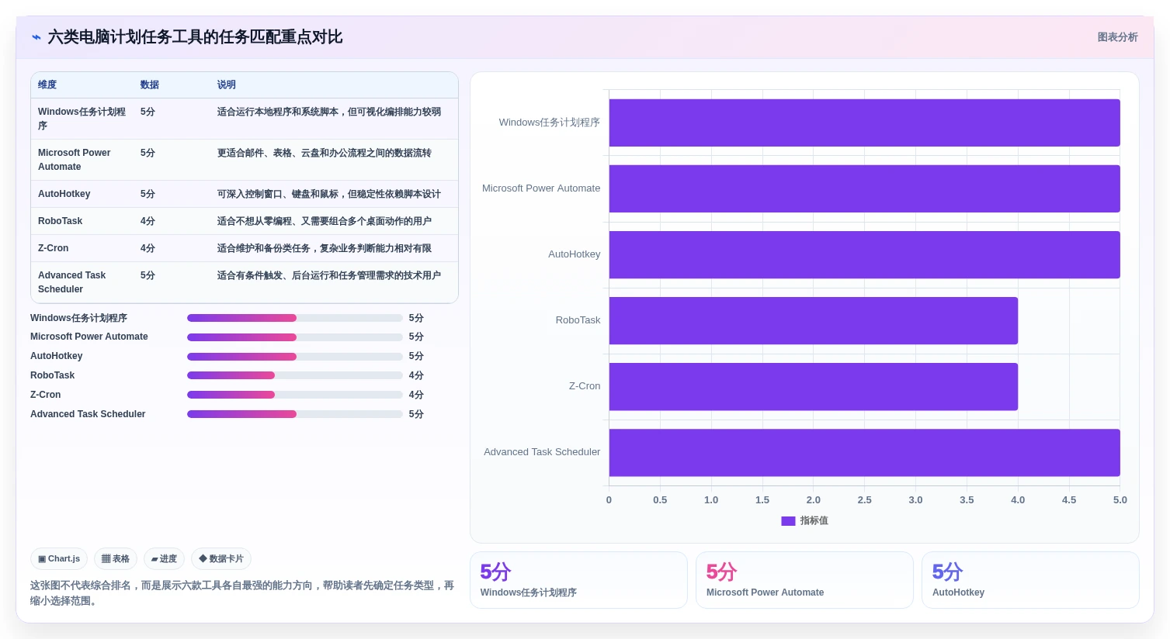Image resolution: width=1170 pixels, height=639 pixels.
Task: Click the Z-Cron chart bar
Action: (813, 386)
